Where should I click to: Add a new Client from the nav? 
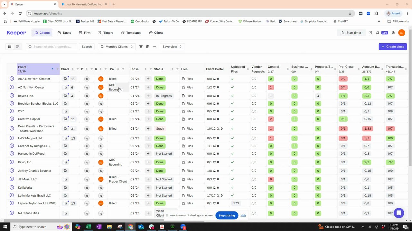point(156,33)
